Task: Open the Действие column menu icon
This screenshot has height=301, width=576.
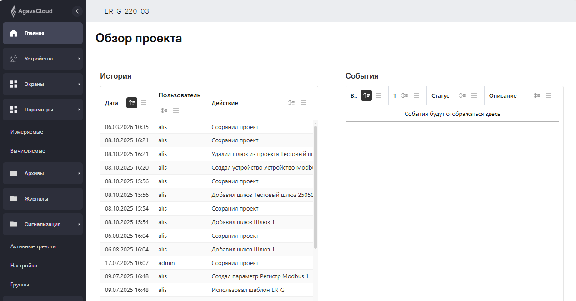Action: (x=303, y=103)
